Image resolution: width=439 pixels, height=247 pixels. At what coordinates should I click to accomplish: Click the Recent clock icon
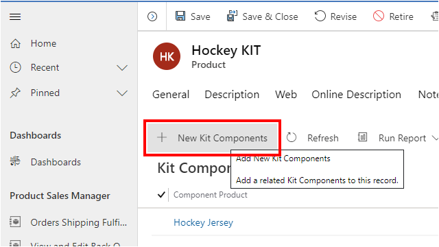15,67
